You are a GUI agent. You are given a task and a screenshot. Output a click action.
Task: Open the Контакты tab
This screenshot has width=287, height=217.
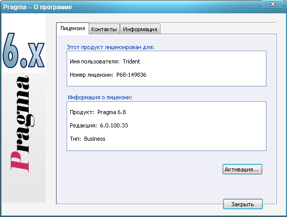(x=104, y=29)
